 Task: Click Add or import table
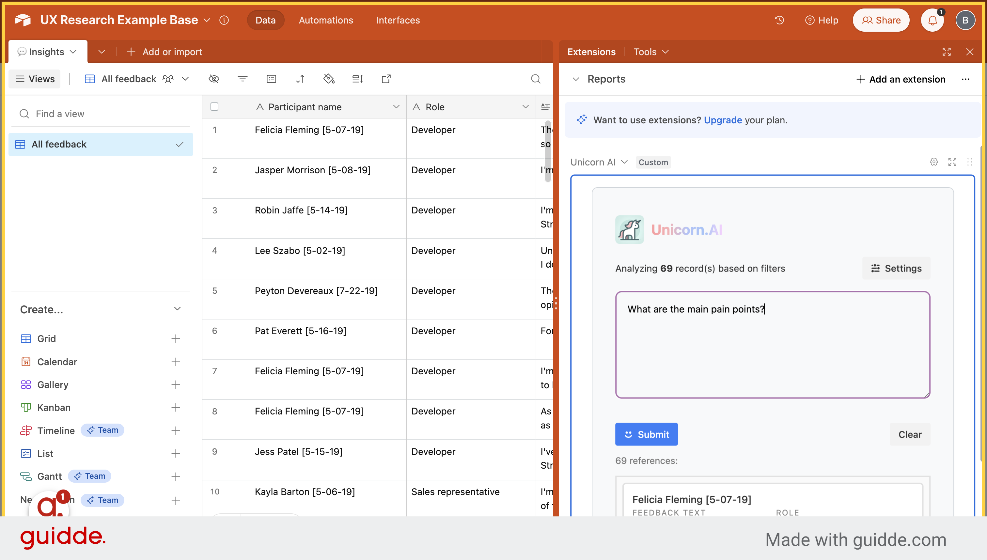[x=164, y=52]
